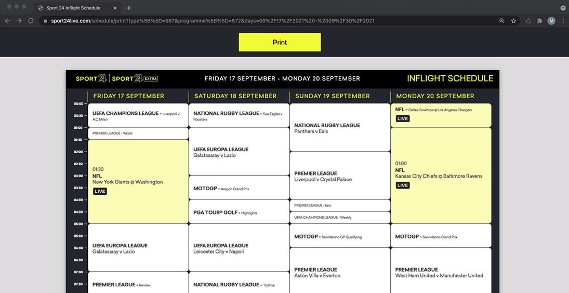Viewport: 569px width, 293px height.
Task: Open the Extensions puzzle icon
Action: (x=539, y=21)
